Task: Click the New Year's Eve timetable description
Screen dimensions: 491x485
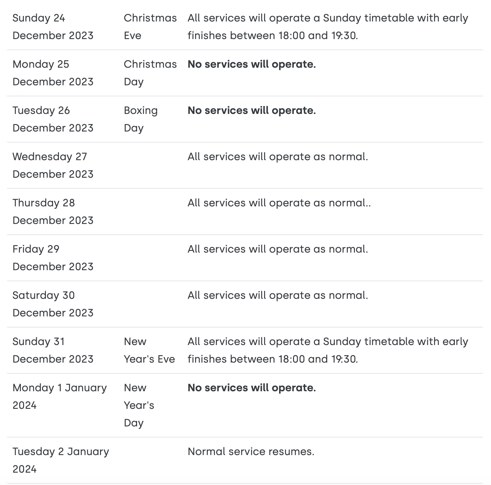Action: coord(328,350)
